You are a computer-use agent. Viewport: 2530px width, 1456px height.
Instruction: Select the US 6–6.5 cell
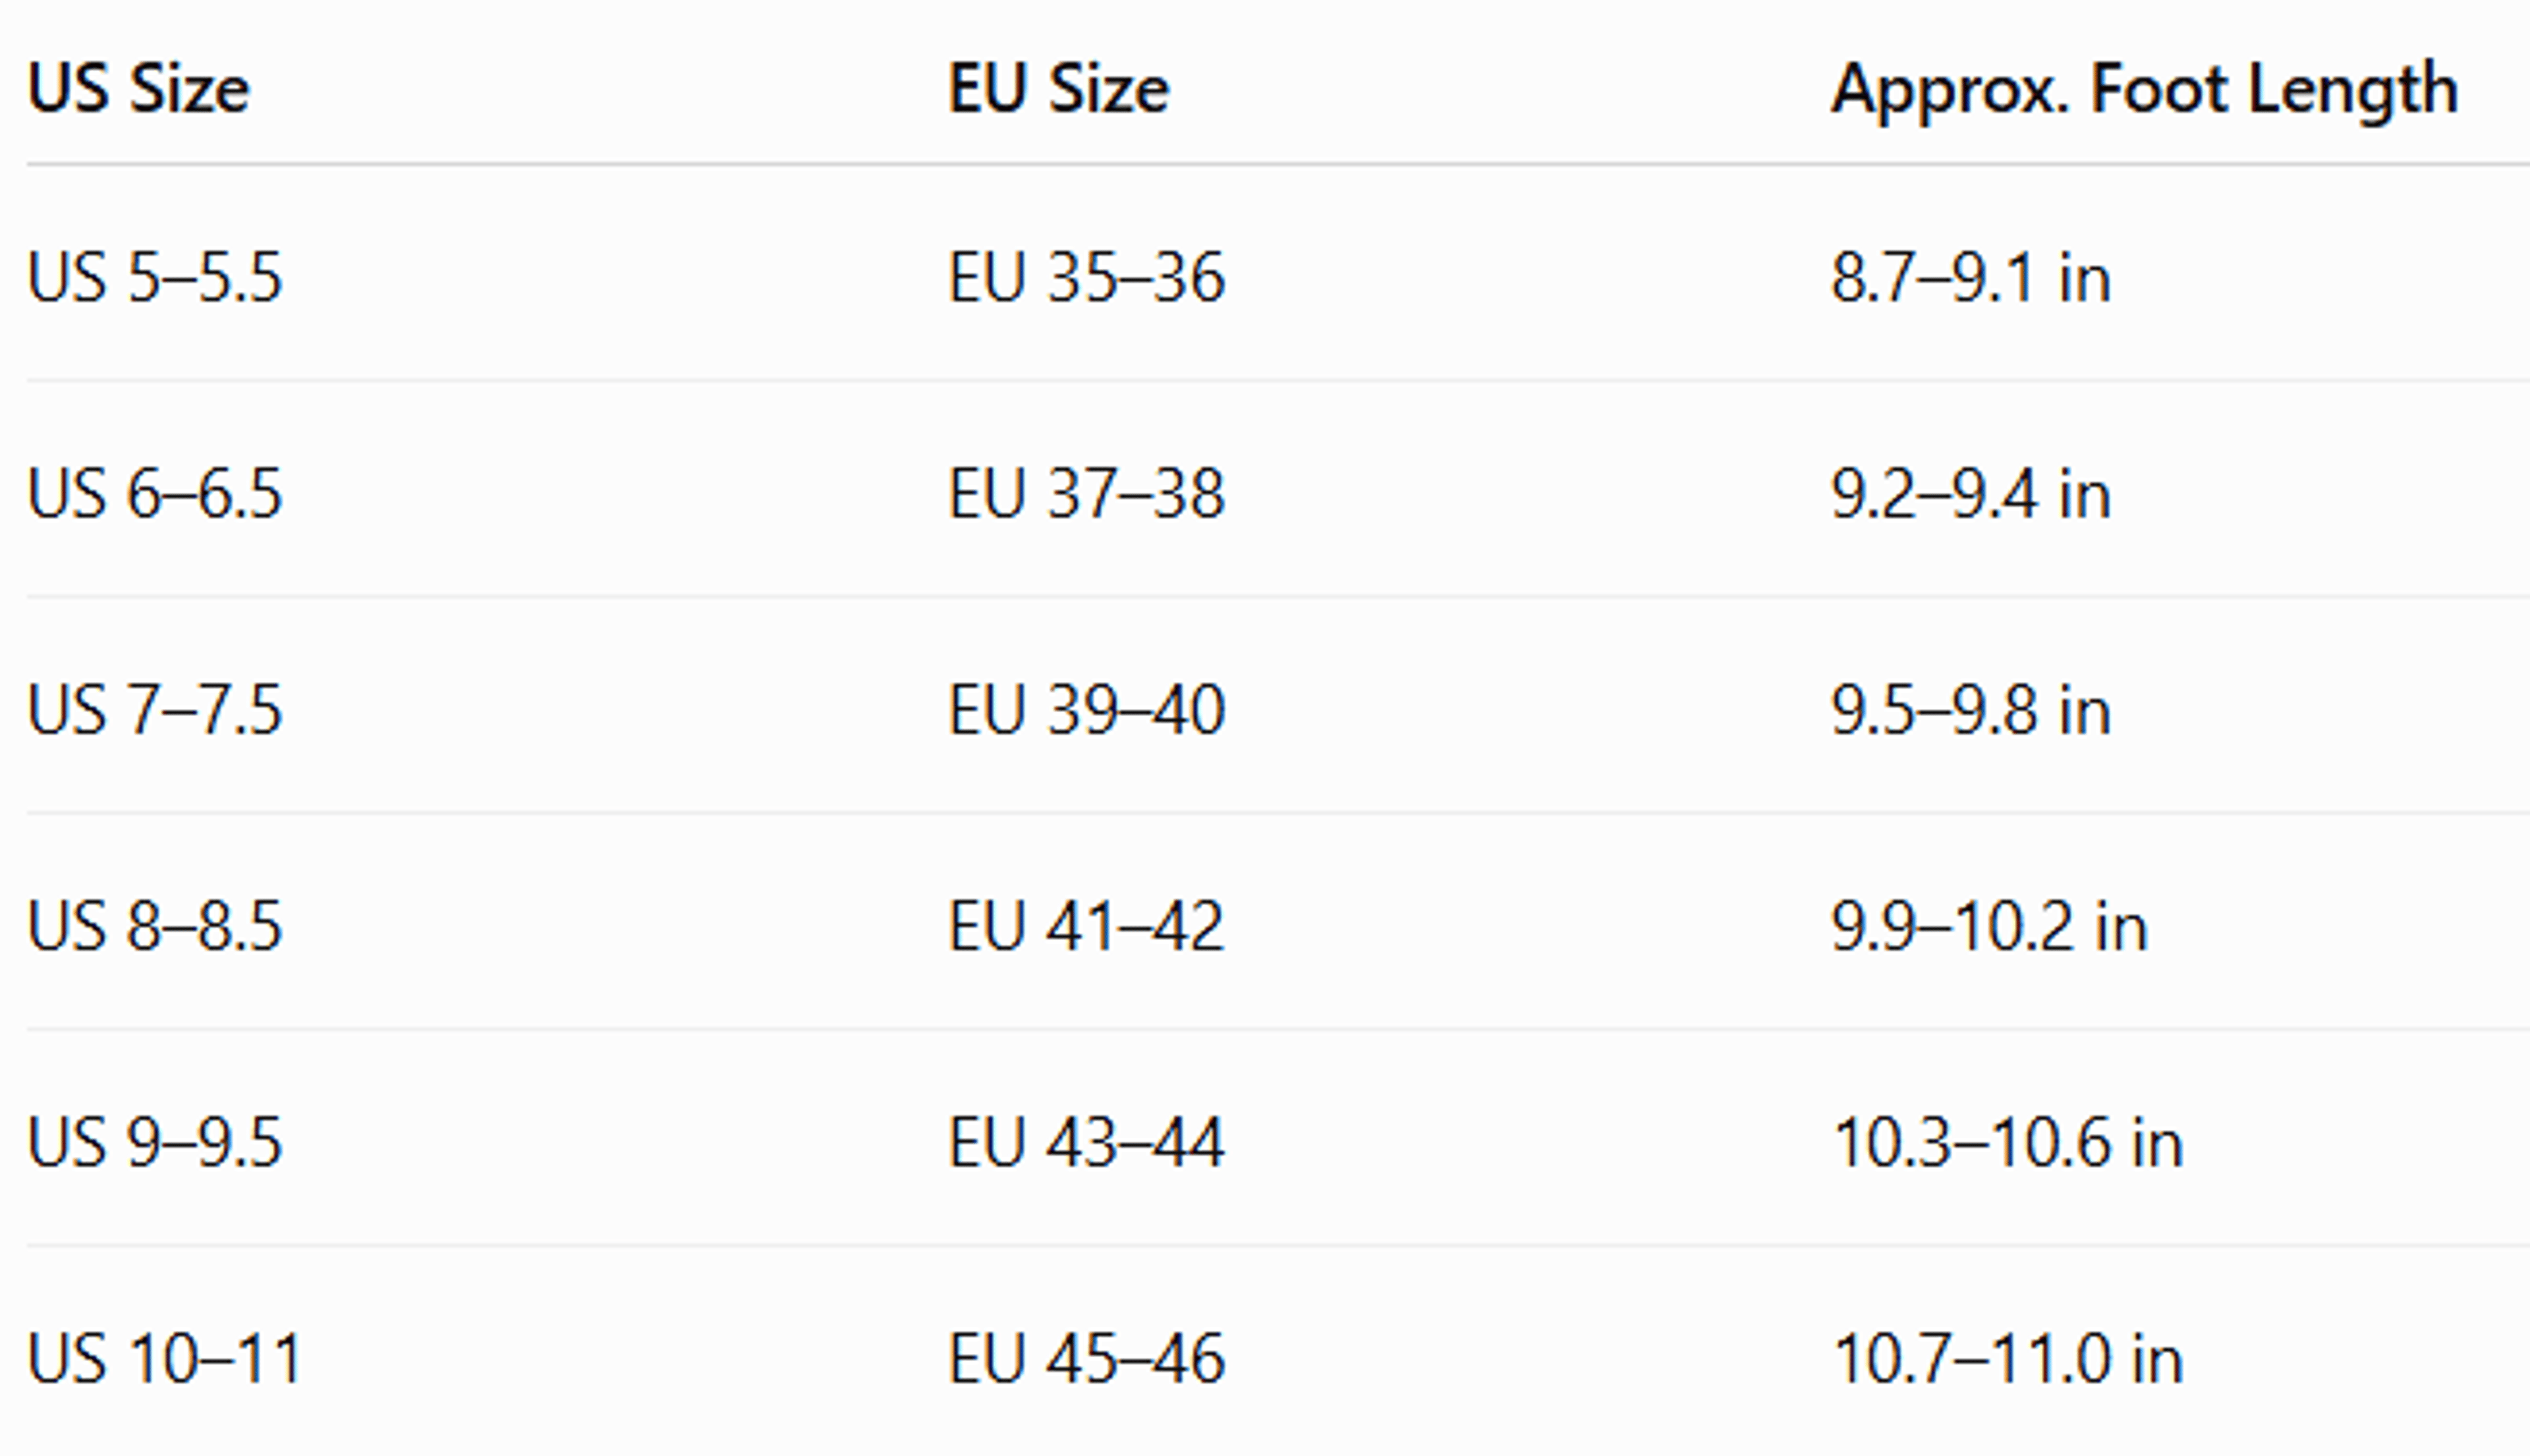tap(155, 493)
